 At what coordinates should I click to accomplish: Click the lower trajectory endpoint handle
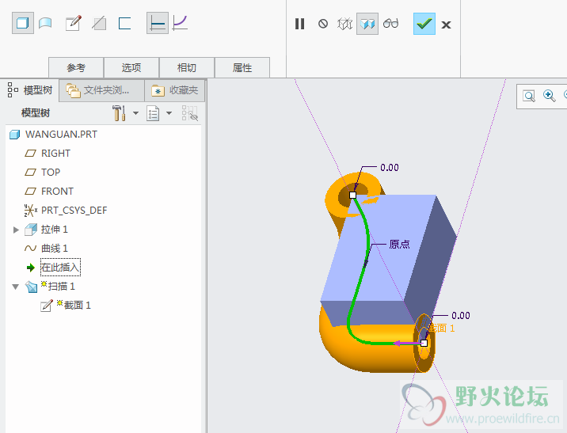[424, 343]
